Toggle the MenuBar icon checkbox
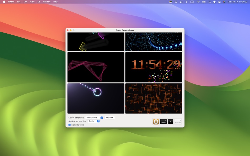 (69, 125)
